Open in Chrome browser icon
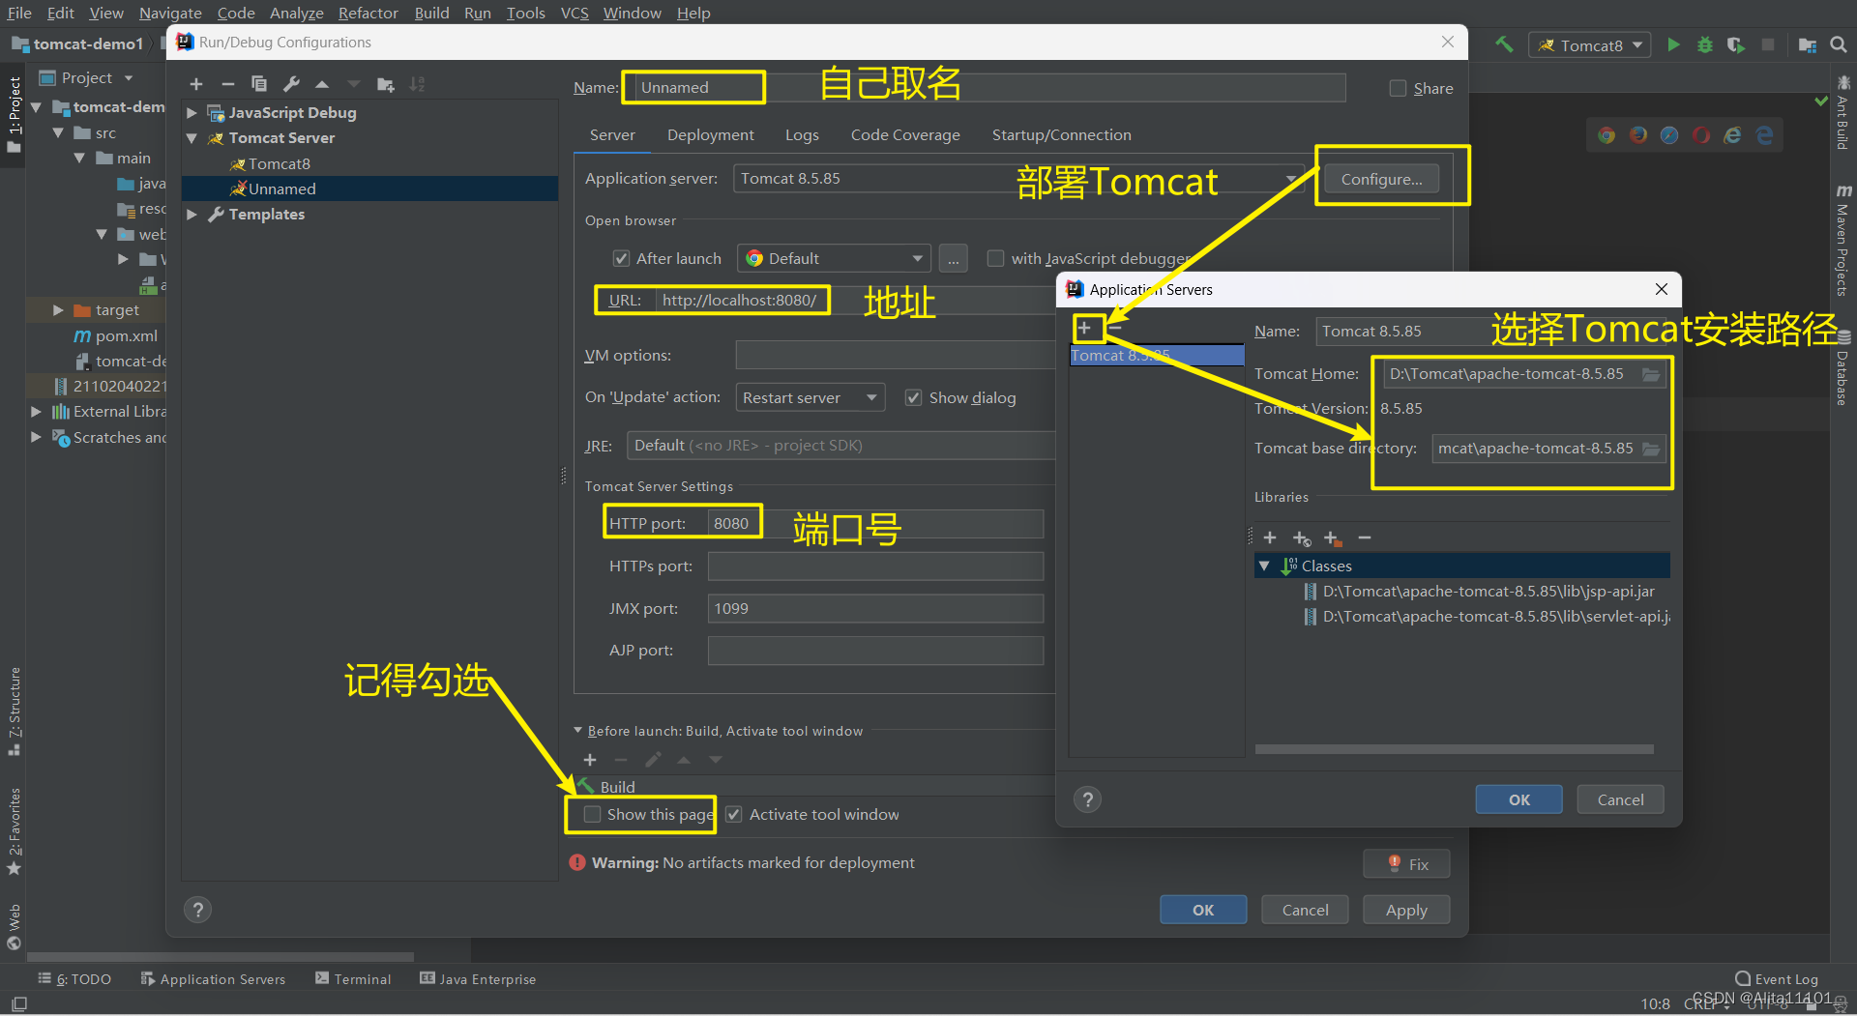This screenshot has width=1857, height=1016. 1606,135
